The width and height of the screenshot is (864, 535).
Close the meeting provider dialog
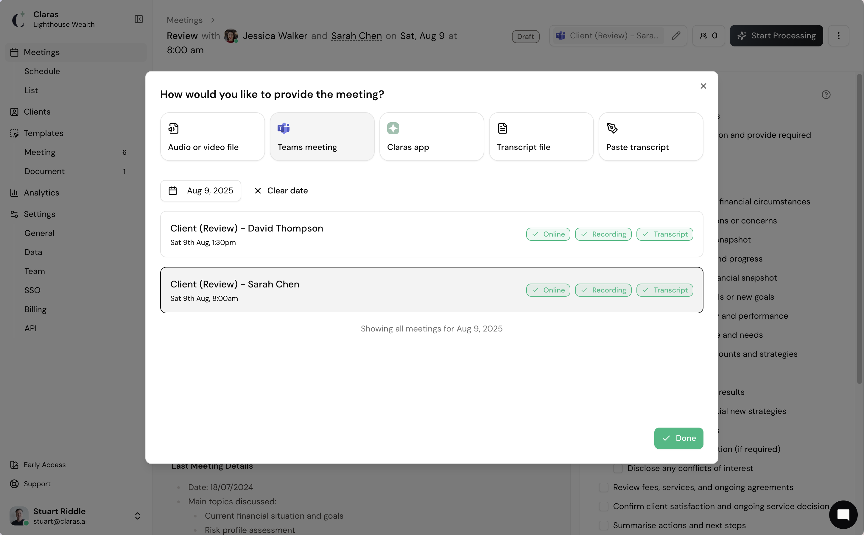[x=703, y=86]
